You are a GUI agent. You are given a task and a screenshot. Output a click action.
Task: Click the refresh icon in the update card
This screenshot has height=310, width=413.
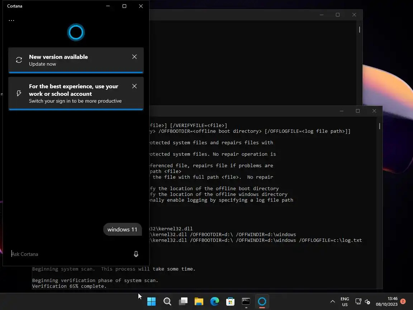click(x=19, y=60)
